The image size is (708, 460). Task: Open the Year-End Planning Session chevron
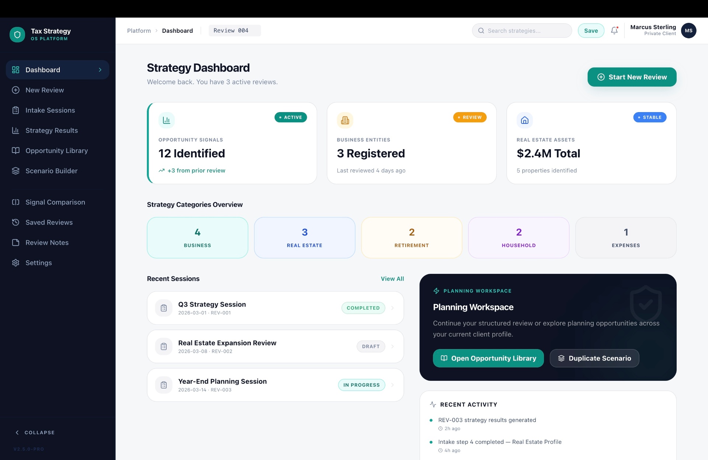pos(392,385)
